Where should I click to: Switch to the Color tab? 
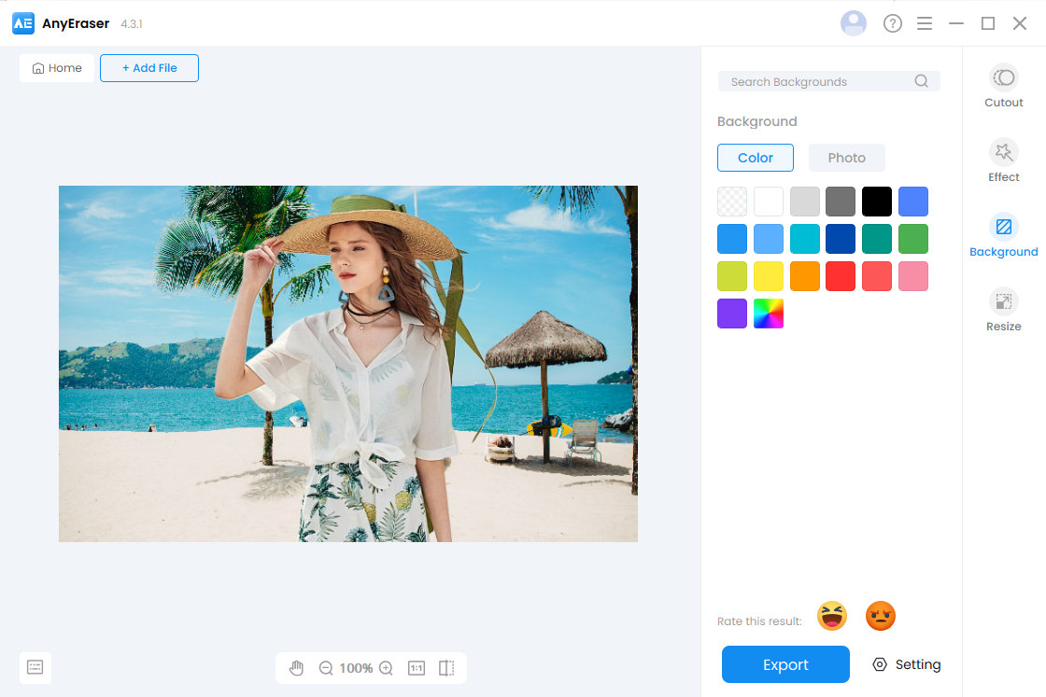pos(756,158)
